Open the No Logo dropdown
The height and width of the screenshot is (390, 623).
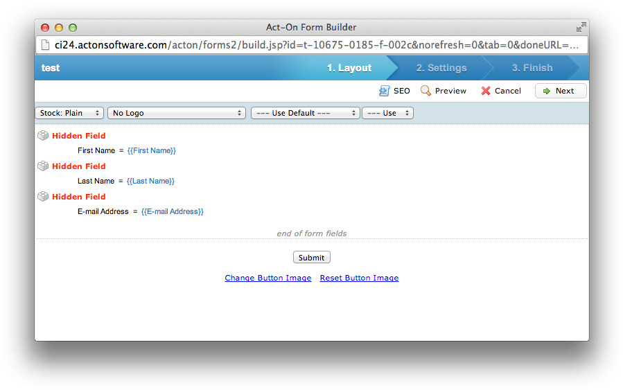tap(177, 113)
